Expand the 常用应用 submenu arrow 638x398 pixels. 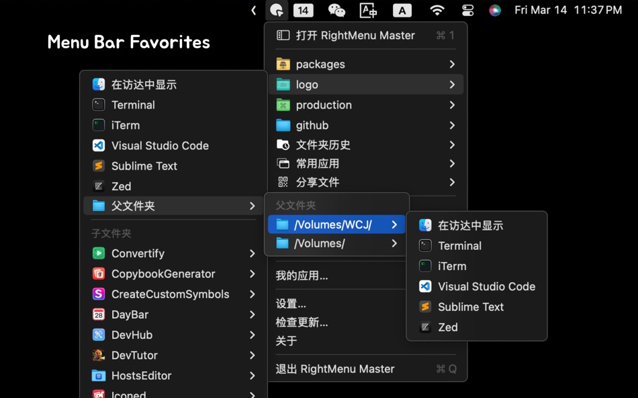click(452, 163)
